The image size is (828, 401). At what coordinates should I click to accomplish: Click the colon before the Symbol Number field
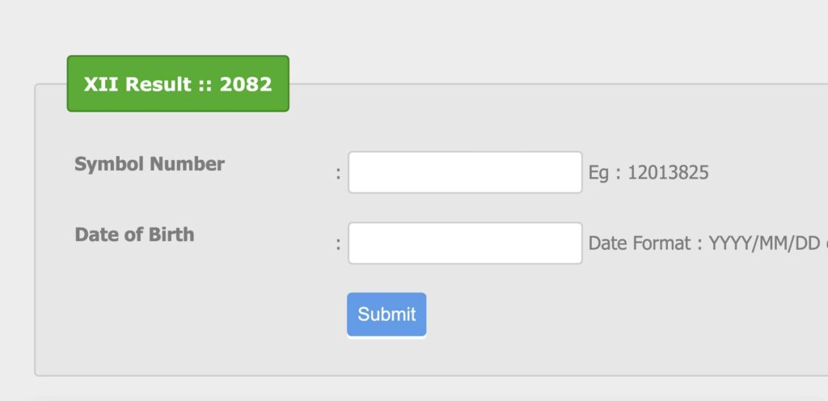click(338, 173)
